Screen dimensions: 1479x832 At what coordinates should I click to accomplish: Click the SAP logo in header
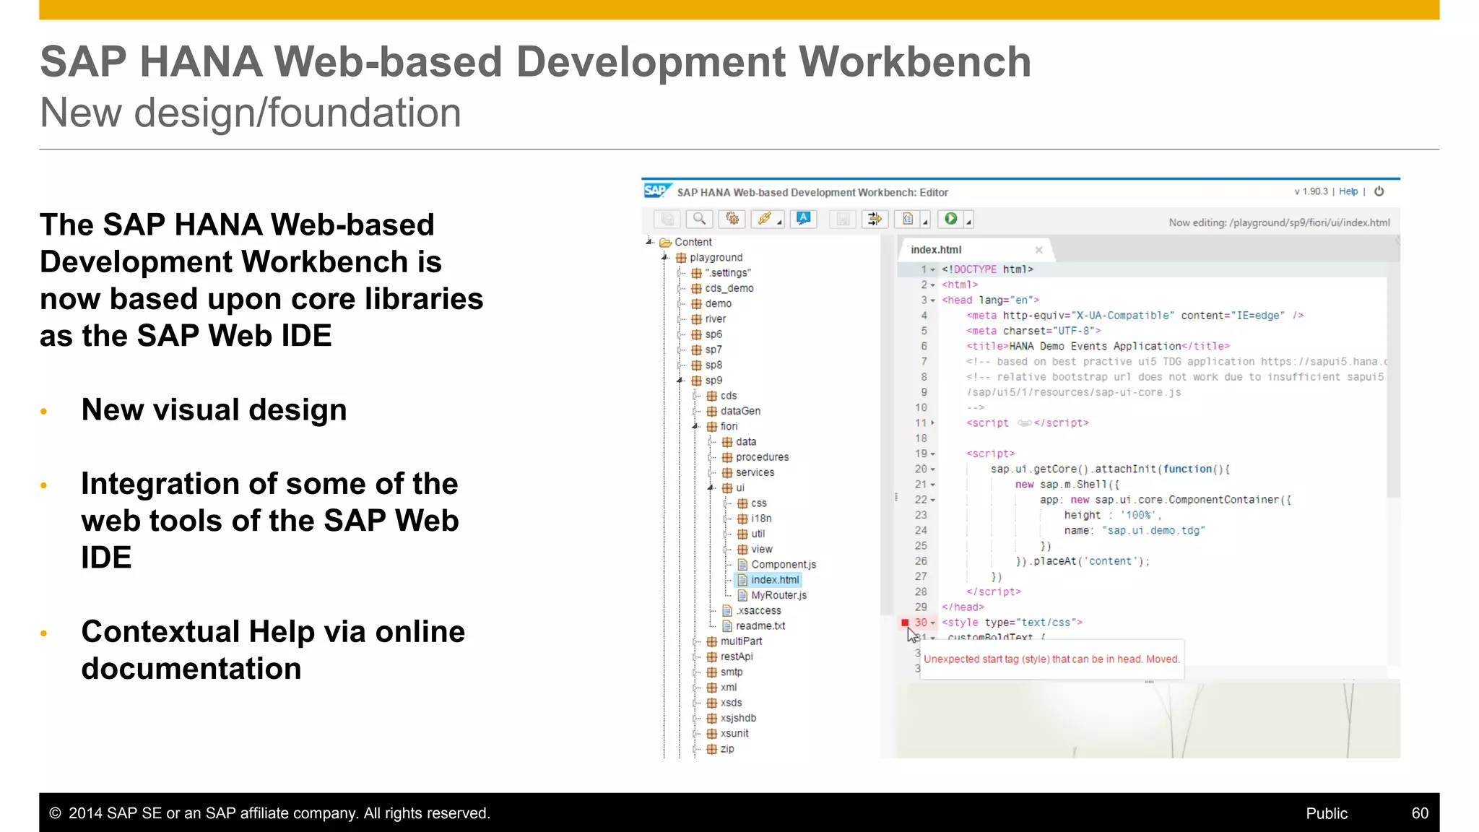[656, 191]
